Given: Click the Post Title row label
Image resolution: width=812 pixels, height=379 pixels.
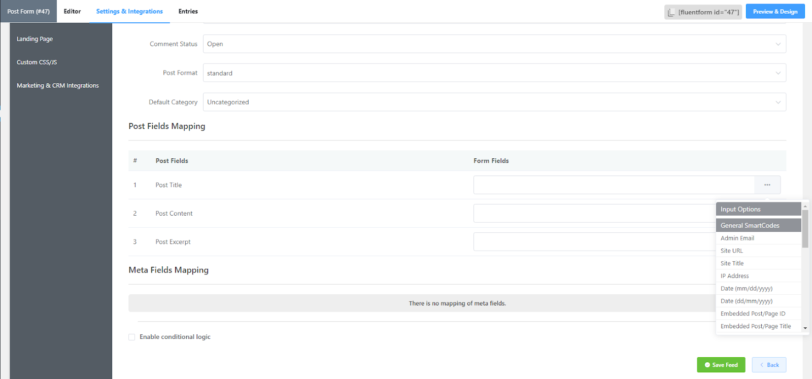Looking at the screenshot, I should (168, 185).
